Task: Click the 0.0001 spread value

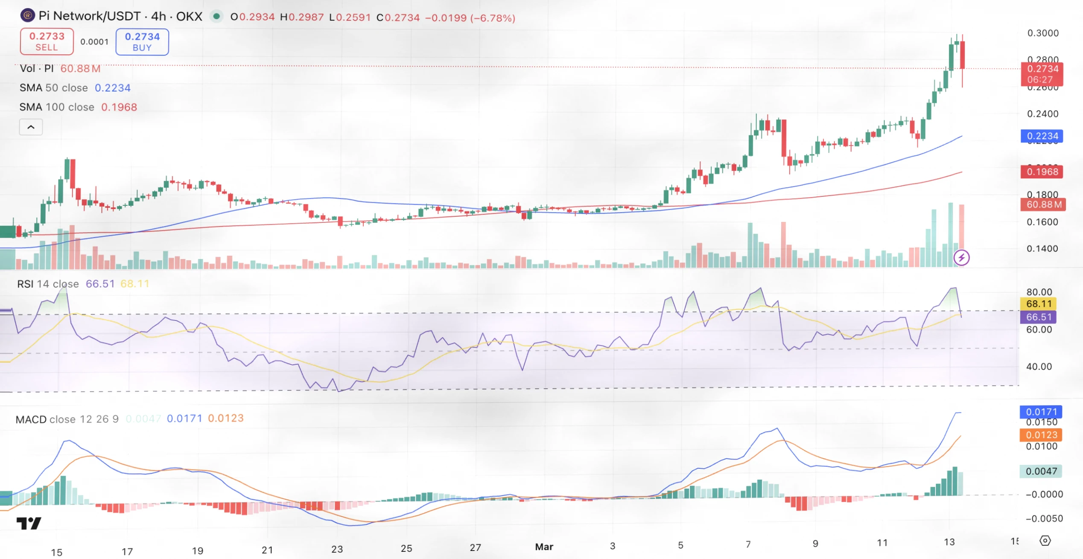Action: click(x=94, y=42)
